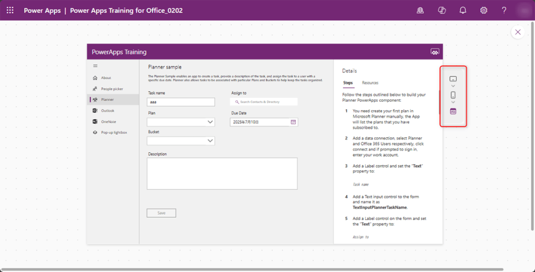The width and height of the screenshot is (535, 272).
Task: Open Pop-up lightbox sample
Action: coord(113,132)
